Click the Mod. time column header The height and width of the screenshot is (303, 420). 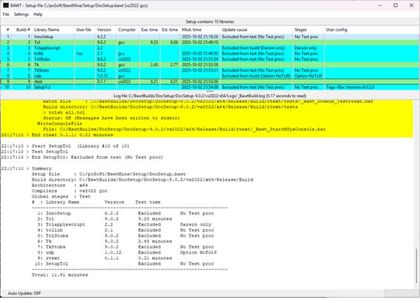(x=192, y=29)
